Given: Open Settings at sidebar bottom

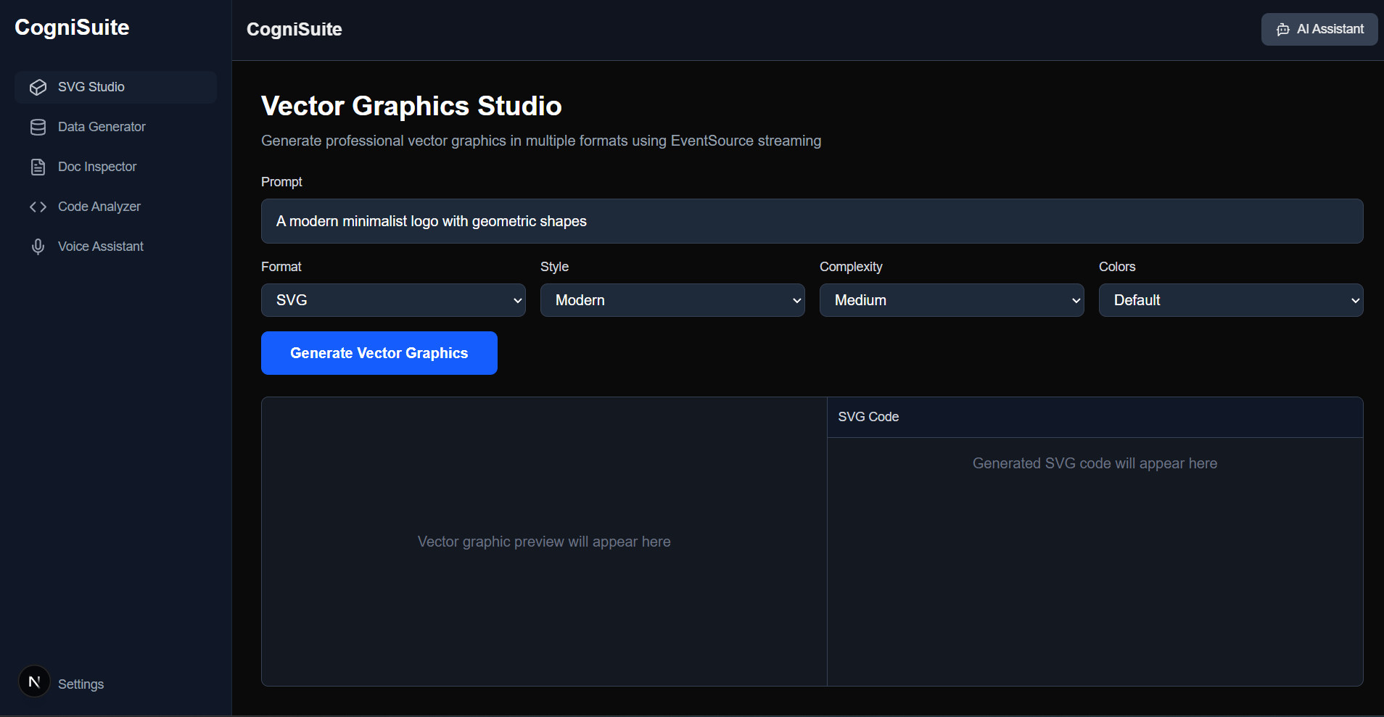Looking at the screenshot, I should (81, 684).
